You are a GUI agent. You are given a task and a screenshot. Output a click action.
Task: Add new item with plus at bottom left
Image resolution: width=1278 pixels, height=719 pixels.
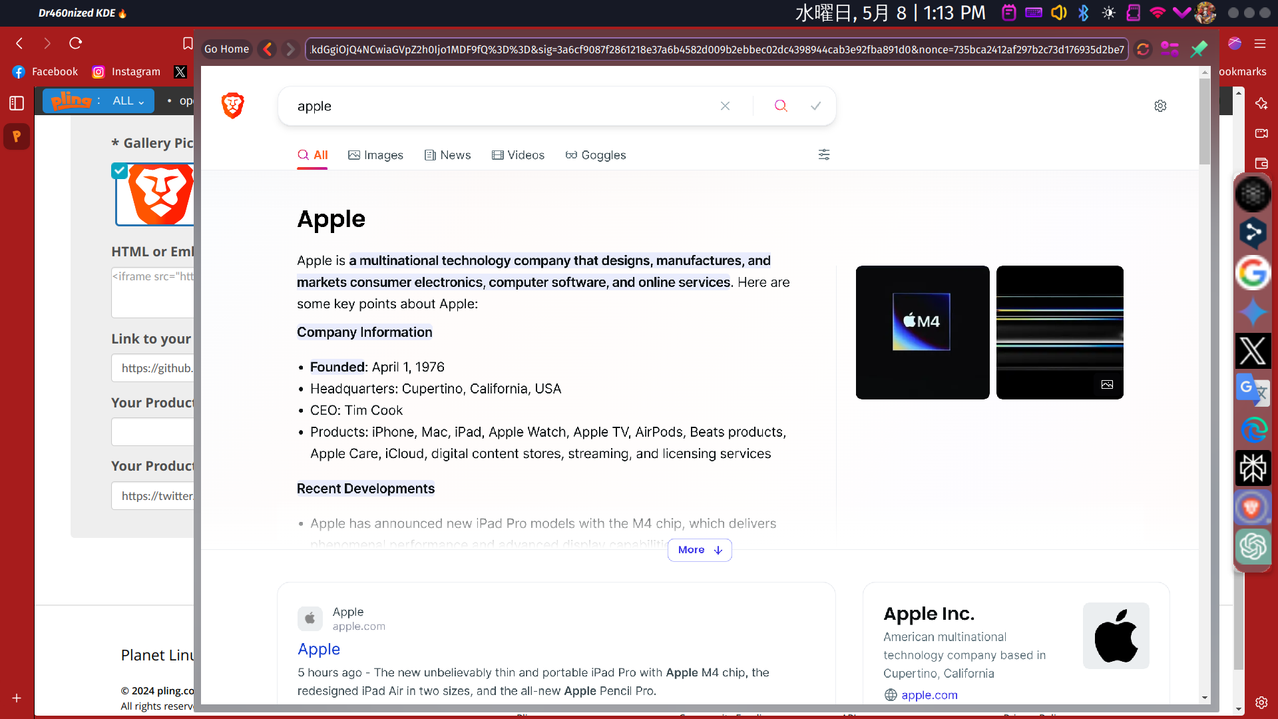click(17, 698)
